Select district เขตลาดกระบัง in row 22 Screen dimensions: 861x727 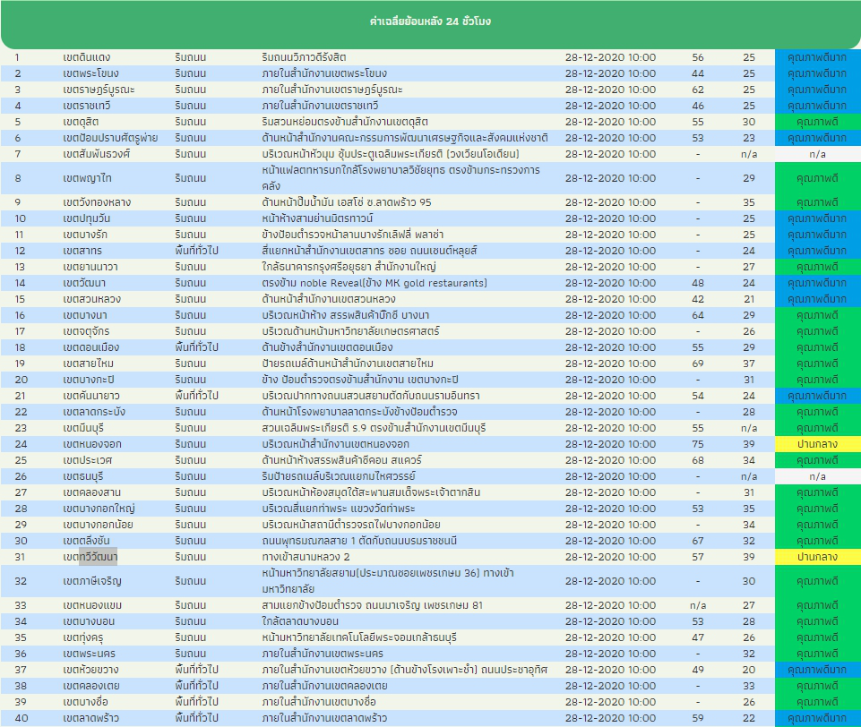94,412
